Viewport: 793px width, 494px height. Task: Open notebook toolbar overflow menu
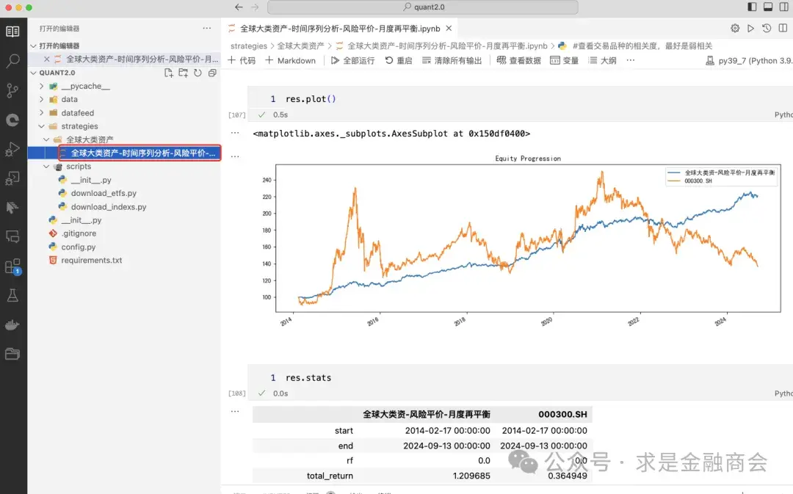point(630,60)
